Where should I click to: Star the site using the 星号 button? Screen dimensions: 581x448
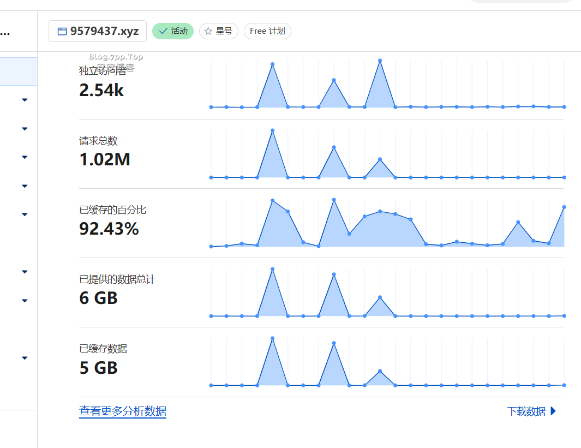coord(219,31)
